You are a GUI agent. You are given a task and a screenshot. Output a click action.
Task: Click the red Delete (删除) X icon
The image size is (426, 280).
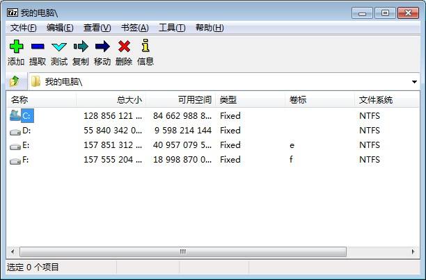[124, 47]
